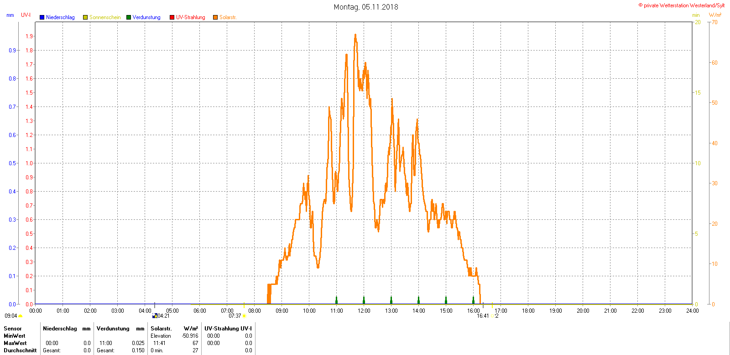Click the blue mm axis unit label

[x=10, y=15]
